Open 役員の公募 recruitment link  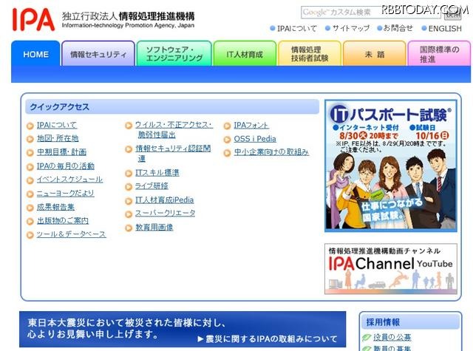coord(392,337)
